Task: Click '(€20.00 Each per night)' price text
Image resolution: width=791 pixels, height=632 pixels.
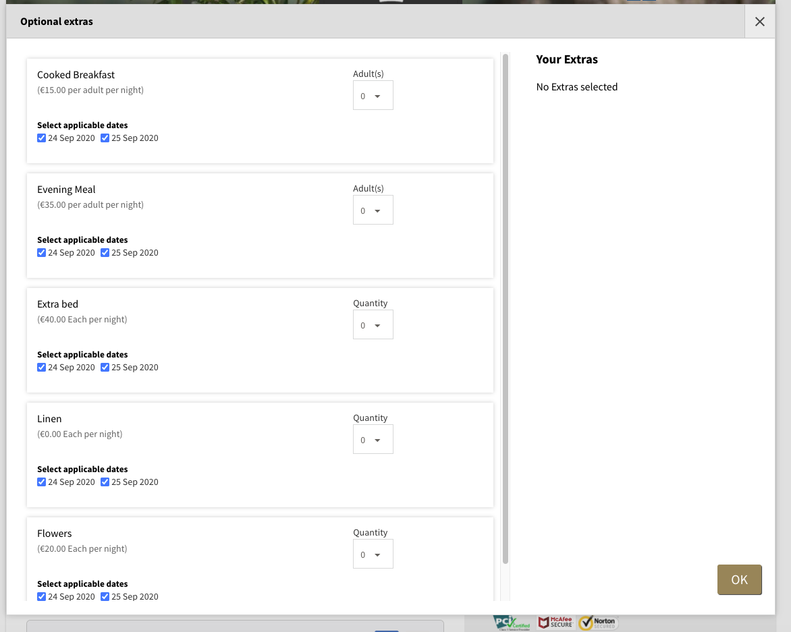Action: point(82,549)
